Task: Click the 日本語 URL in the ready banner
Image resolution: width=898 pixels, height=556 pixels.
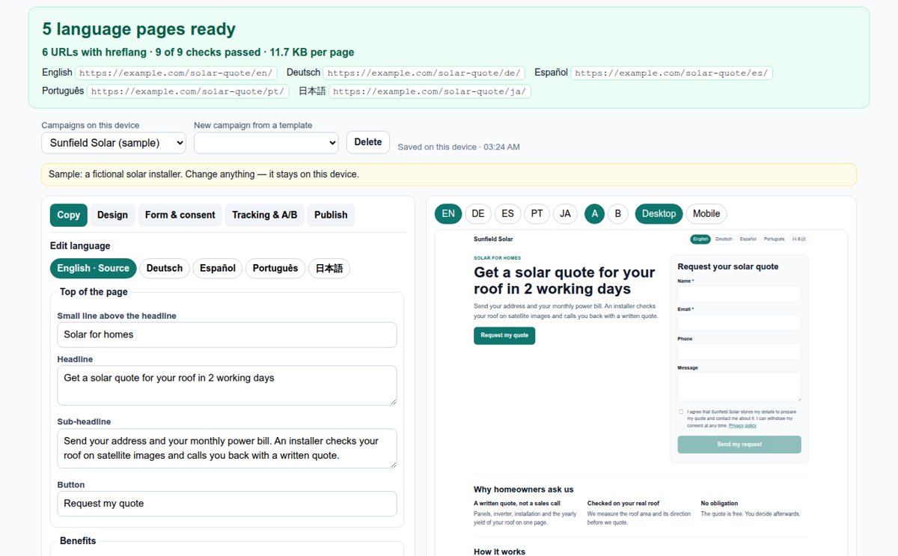Action: point(430,91)
